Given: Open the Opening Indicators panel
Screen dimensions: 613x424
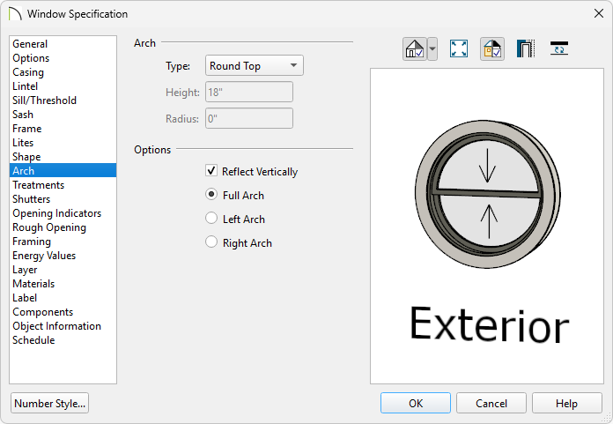Looking at the screenshot, I should [63, 212].
